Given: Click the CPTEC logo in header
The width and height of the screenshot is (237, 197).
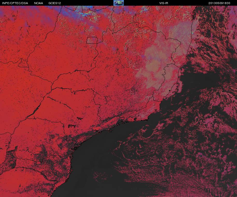Looking at the screenshot, I should click(119, 3).
